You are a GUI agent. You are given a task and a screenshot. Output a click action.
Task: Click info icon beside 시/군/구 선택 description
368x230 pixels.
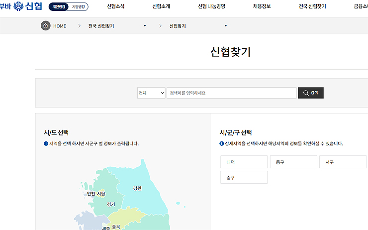click(x=222, y=143)
